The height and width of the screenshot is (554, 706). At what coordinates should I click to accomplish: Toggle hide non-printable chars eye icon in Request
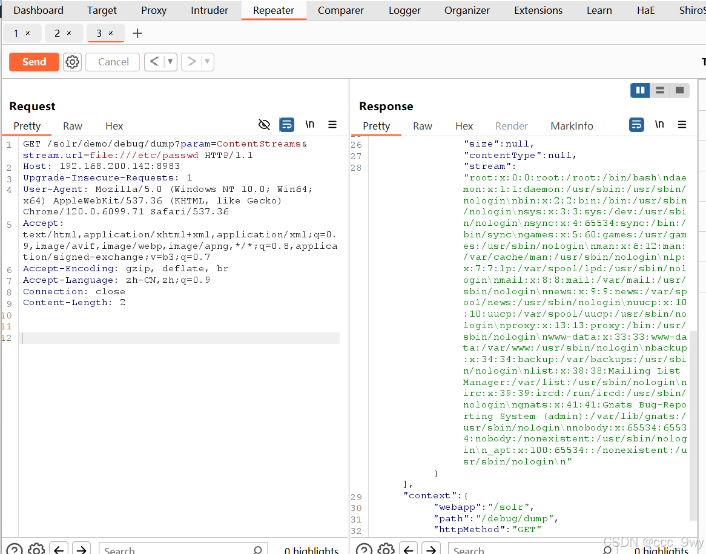[265, 125]
